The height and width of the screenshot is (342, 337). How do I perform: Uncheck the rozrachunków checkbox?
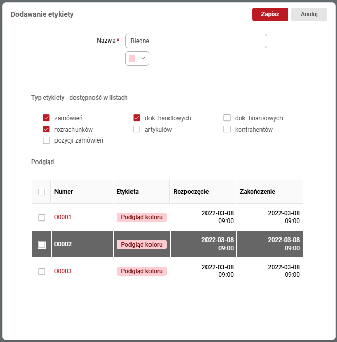pyautogui.click(x=46, y=129)
